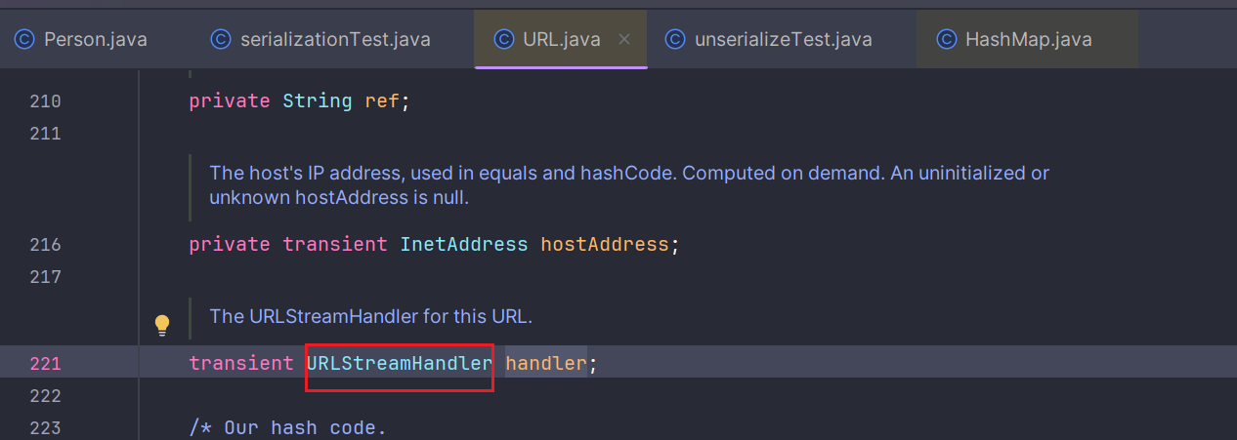
Task: Click line number 210 in gutter
Action: (45, 100)
